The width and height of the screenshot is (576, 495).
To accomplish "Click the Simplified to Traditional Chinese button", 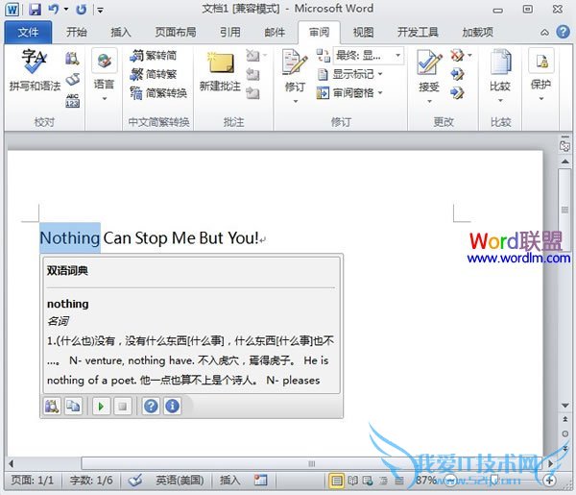I will tap(154, 74).
